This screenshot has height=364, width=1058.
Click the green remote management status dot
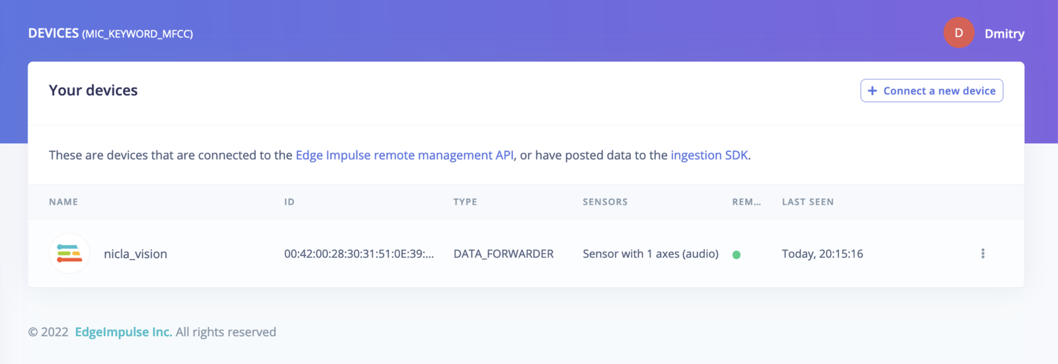737,254
